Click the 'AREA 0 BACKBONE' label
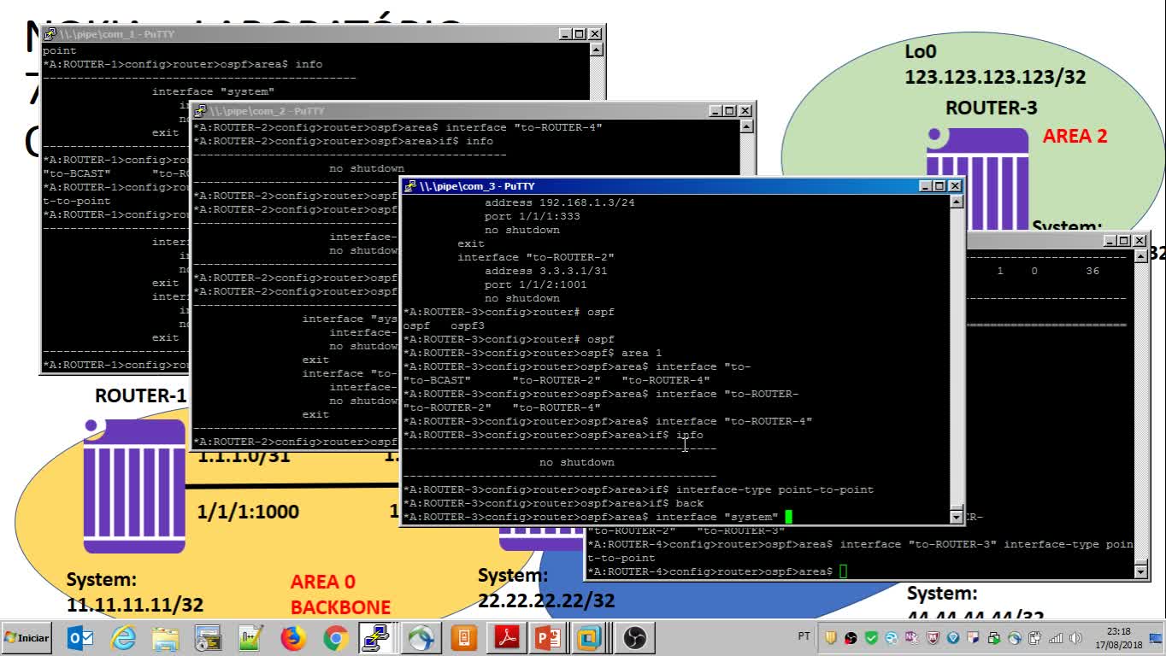 pos(340,594)
